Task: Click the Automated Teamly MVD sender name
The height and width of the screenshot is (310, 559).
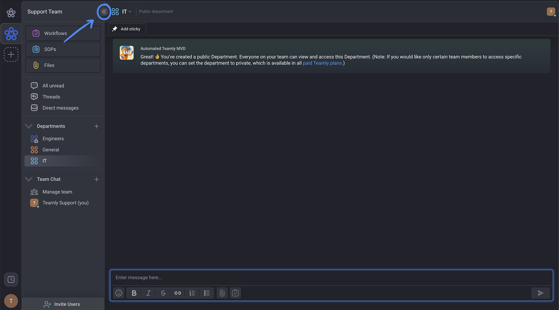Action: (163, 48)
